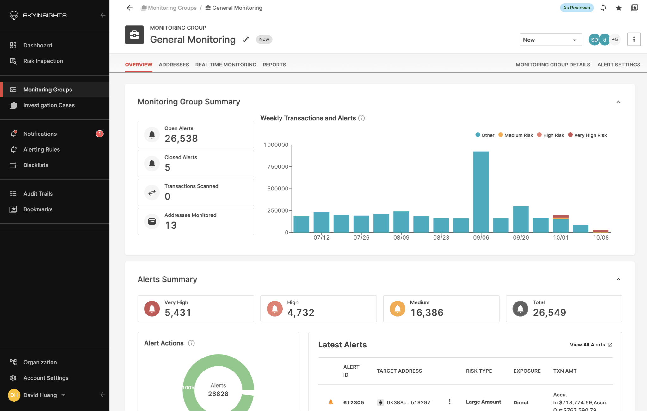
Task: Switch to the Addresses tab
Action: click(174, 65)
